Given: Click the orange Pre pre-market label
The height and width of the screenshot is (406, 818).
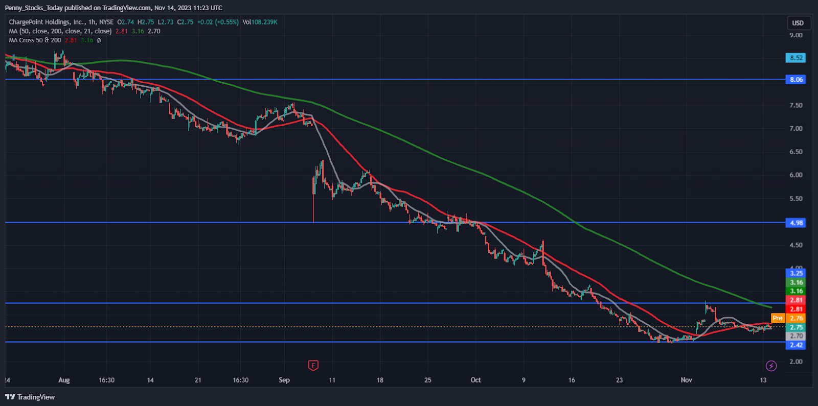Looking at the screenshot, I should (x=778, y=318).
